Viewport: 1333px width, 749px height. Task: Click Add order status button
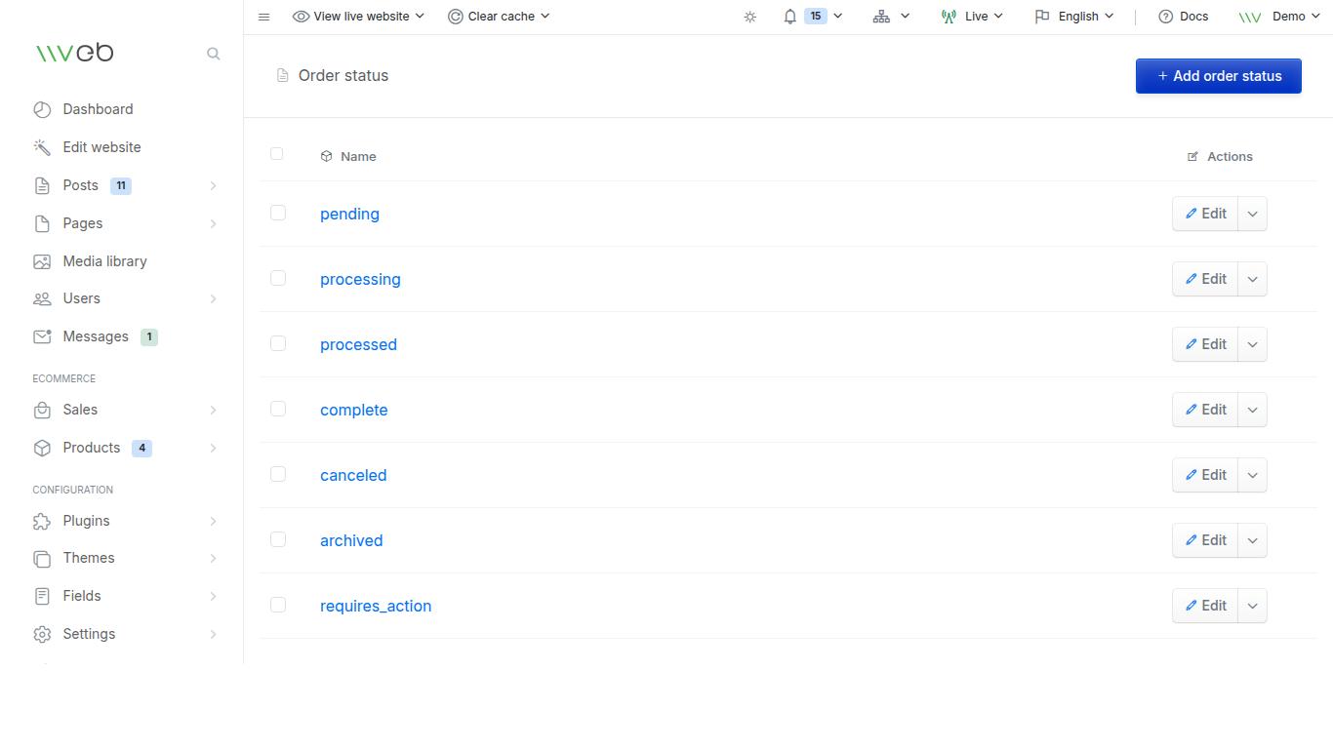coord(1219,76)
